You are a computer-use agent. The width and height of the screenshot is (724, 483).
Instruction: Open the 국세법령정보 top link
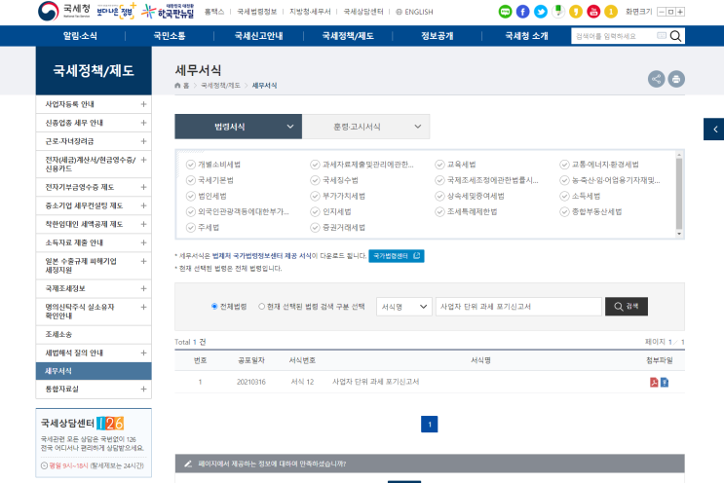pyautogui.click(x=256, y=12)
